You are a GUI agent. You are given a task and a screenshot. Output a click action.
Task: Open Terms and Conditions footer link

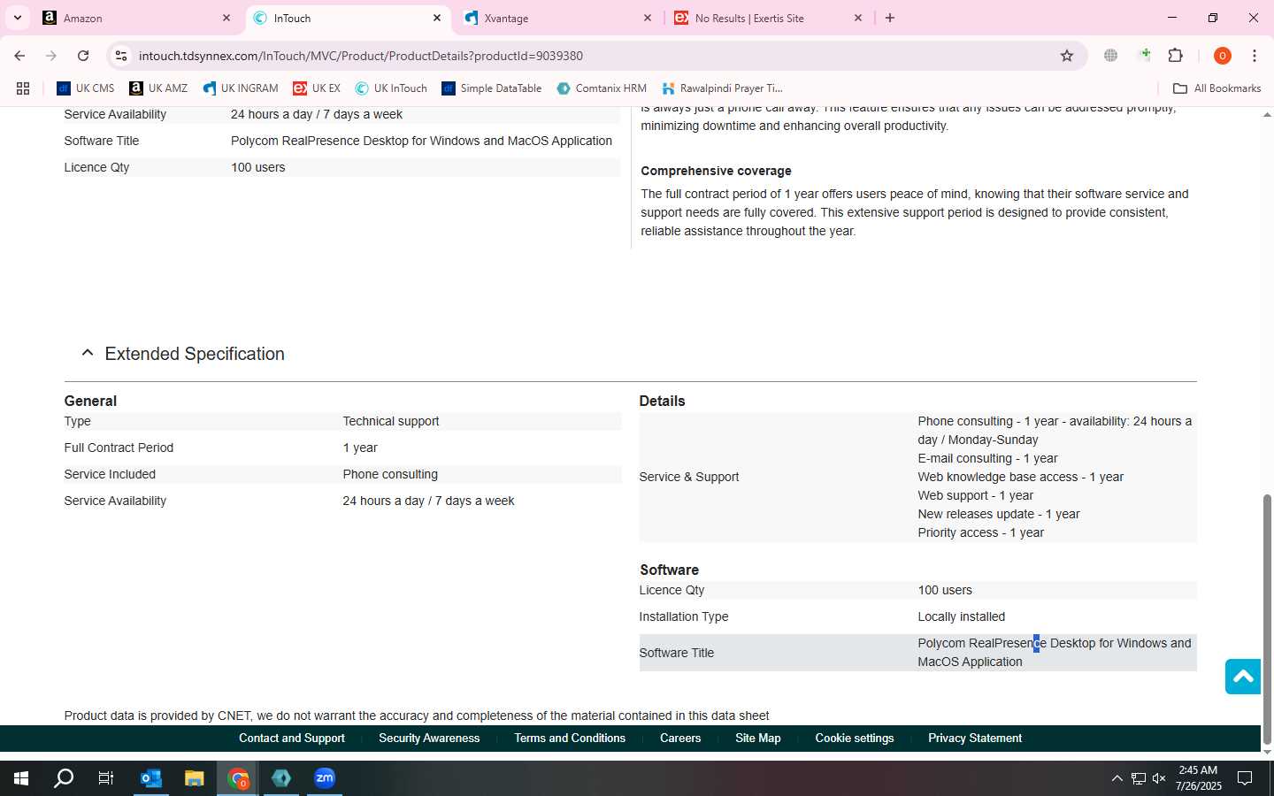[570, 739]
